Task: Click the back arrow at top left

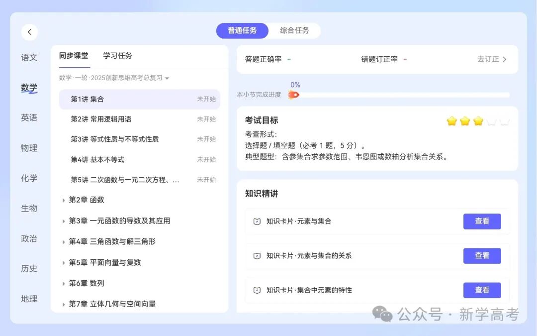Action: tap(30, 32)
